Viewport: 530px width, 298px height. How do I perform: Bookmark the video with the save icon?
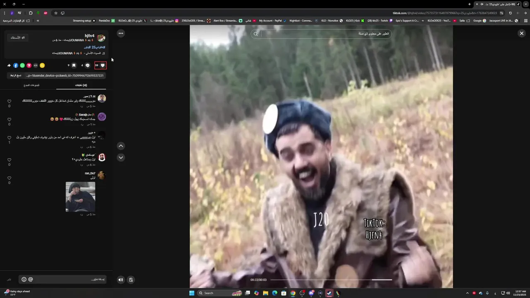click(x=74, y=65)
